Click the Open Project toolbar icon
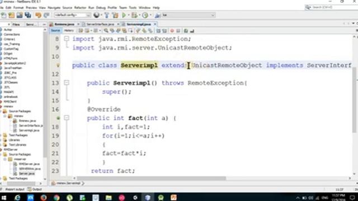 (x=20, y=15)
